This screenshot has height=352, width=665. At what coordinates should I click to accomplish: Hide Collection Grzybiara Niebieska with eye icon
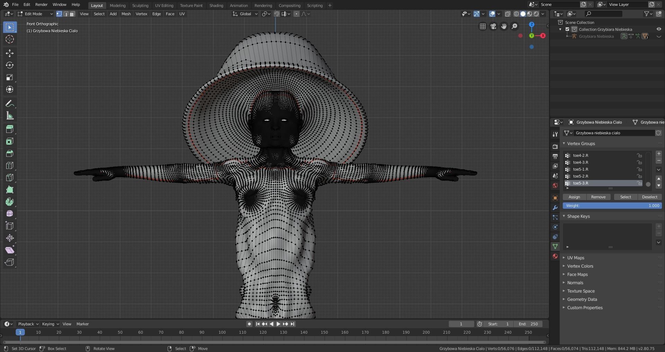click(659, 29)
